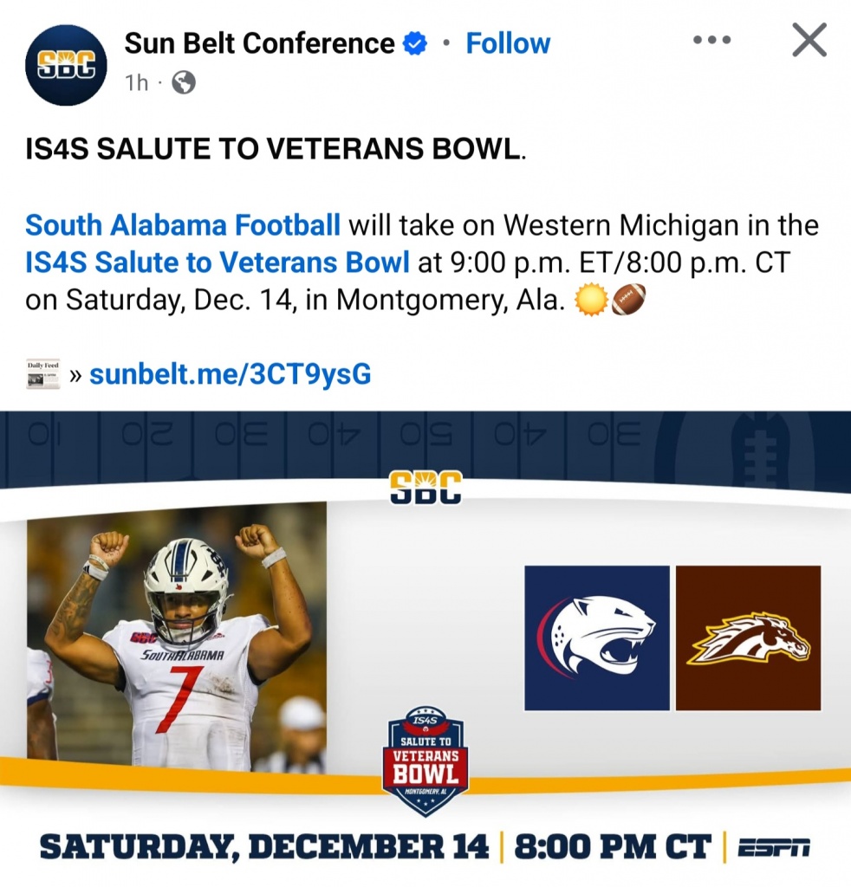Open the South Alabama Football link
The height and width of the screenshot is (887, 851).
click(183, 225)
